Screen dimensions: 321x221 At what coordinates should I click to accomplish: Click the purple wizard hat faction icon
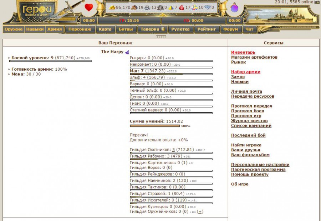tap(127, 52)
